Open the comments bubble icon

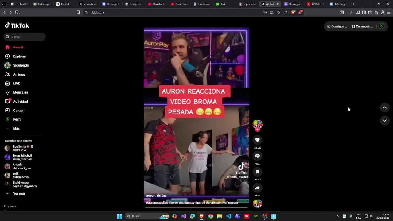[x=257, y=156]
